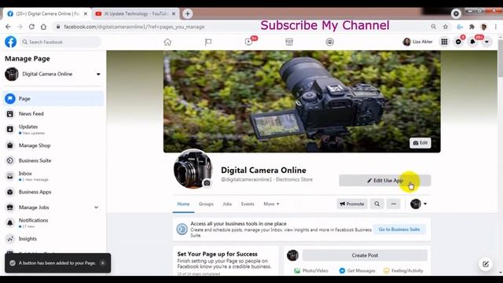Open Manage Shop in the sidebar

pos(53,145)
